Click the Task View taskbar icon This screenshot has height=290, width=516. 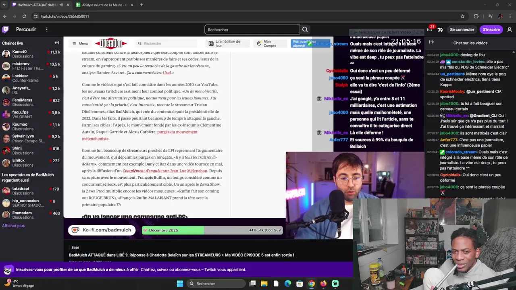(252, 284)
